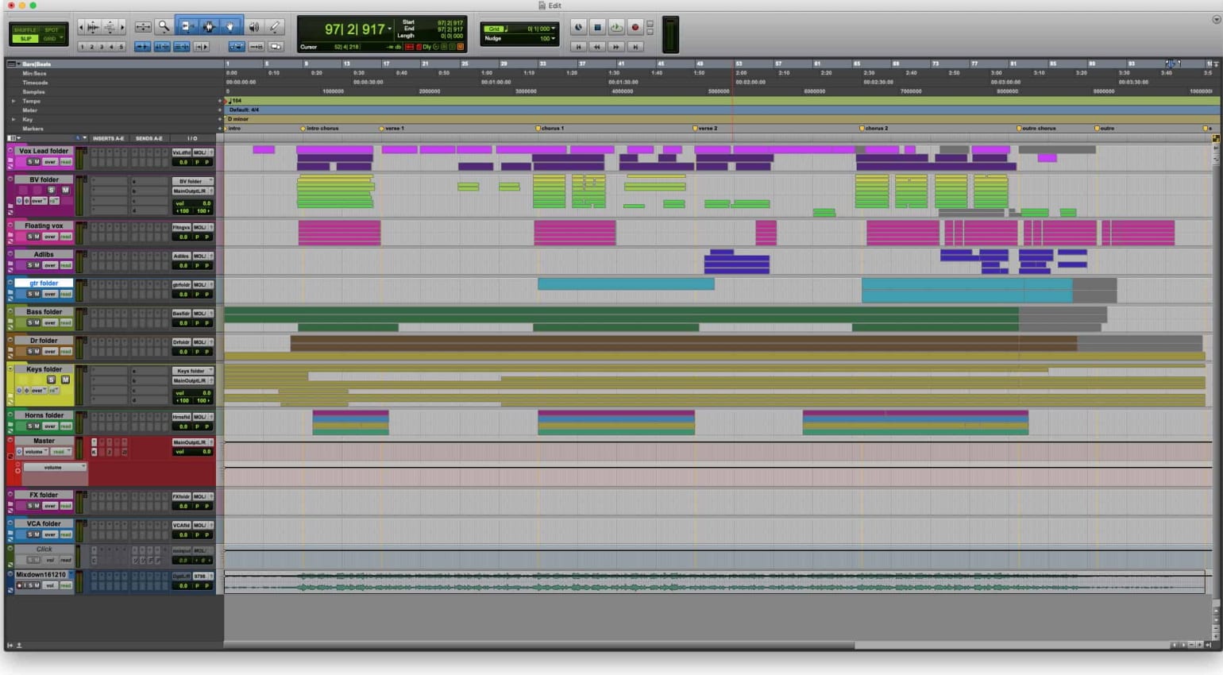Click the SENDS A-E column header
This screenshot has height=675, width=1223.
click(x=149, y=138)
